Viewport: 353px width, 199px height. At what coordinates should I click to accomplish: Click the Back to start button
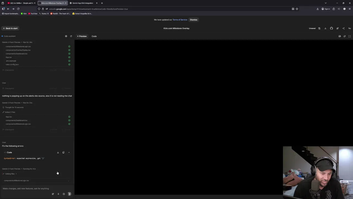tap(10, 28)
